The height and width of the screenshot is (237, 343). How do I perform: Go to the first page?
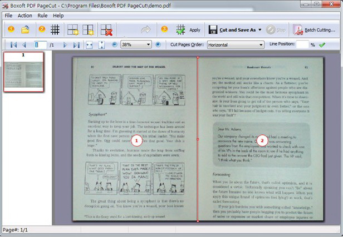tap(13, 45)
